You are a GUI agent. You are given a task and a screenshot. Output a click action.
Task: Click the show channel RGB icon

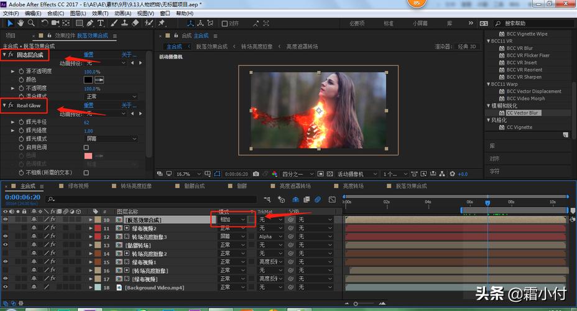coord(275,174)
